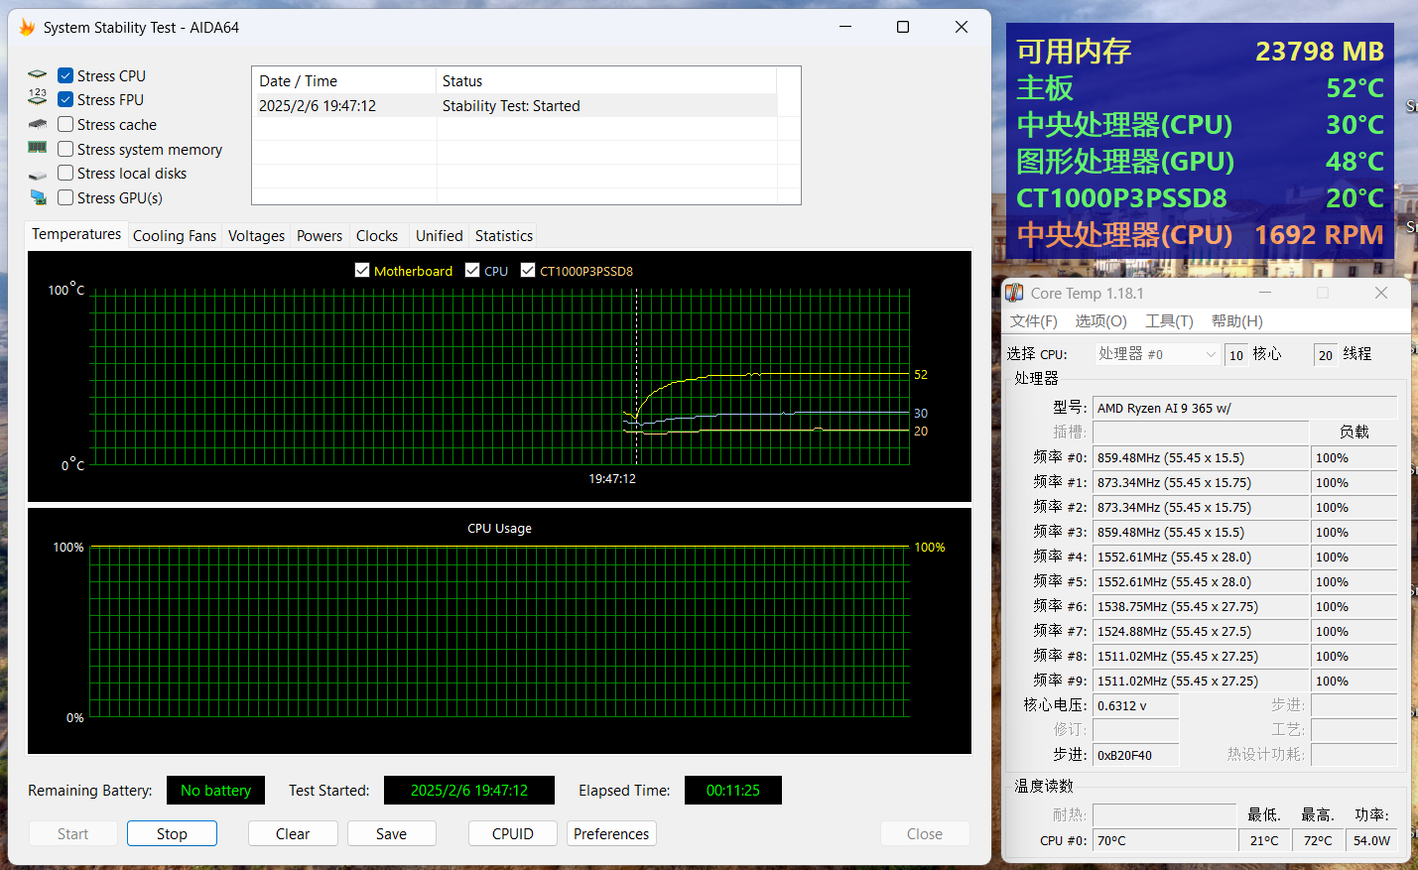Open Core Temp 文件(F) menu
The width and height of the screenshot is (1418, 870).
click(x=1034, y=321)
